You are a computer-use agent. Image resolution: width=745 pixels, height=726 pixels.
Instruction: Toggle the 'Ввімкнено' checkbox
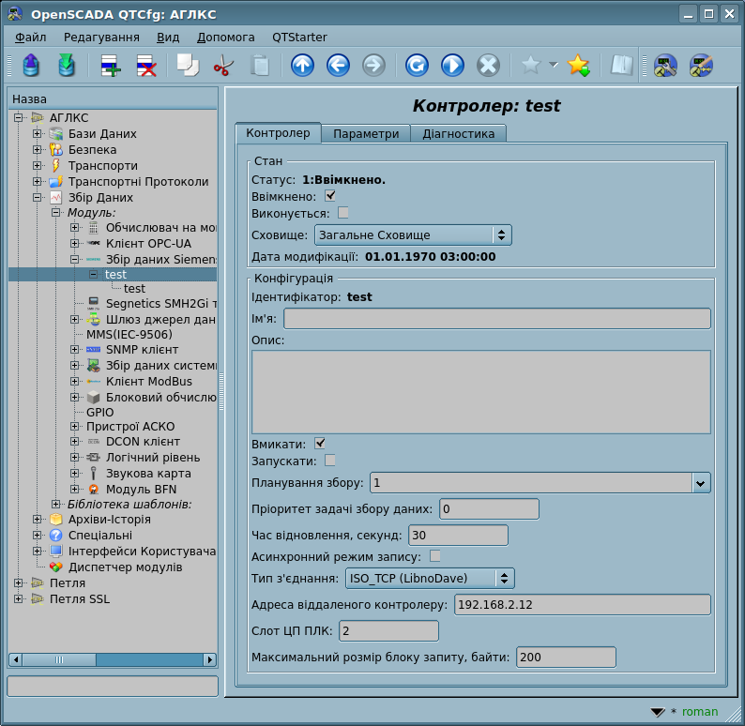[x=330, y=196]
